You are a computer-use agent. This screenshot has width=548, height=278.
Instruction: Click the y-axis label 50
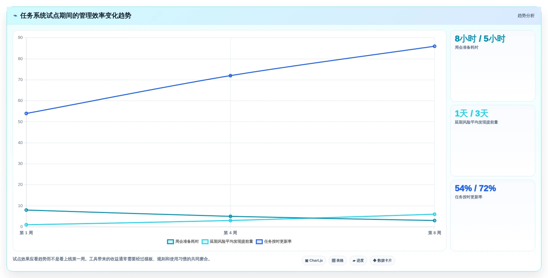20,122
